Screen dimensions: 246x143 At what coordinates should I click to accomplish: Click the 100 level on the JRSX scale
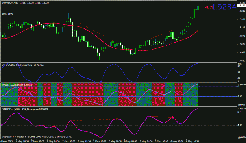tap(240, 64)
